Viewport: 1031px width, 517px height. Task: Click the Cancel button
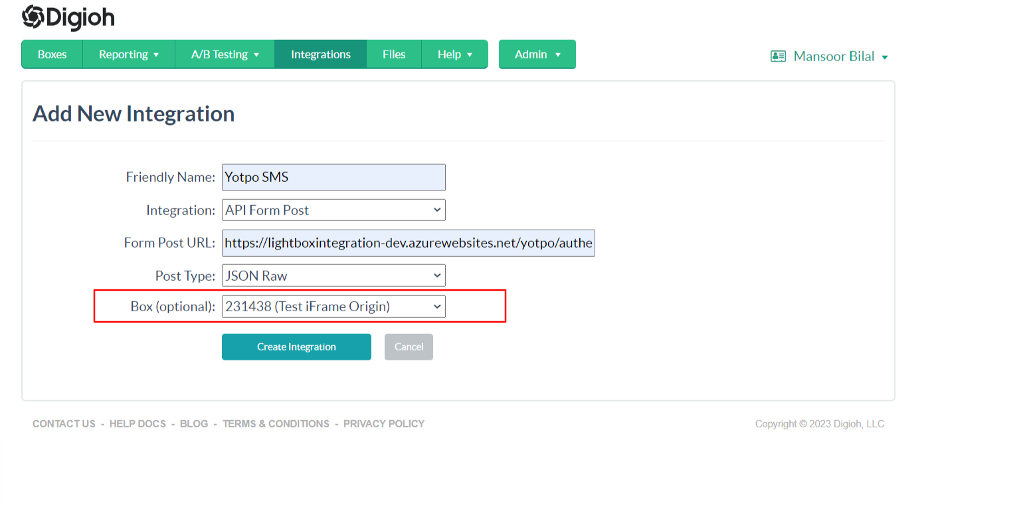(409, 346)
